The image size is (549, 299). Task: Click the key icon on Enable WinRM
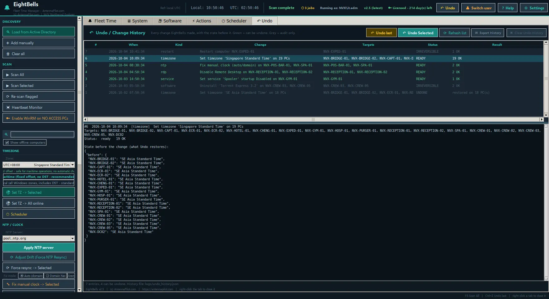point(8,118)
